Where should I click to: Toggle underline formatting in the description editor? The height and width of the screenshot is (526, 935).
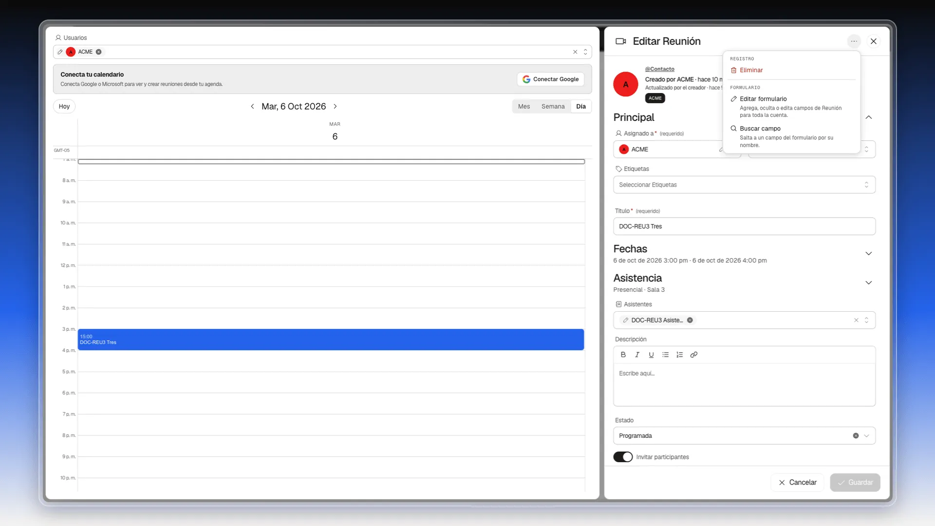pyautogui.click(x=651, y=355)
